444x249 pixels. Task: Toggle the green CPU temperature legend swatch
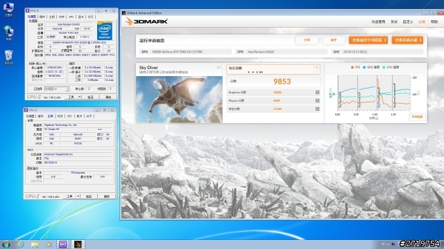pos(384,67)
